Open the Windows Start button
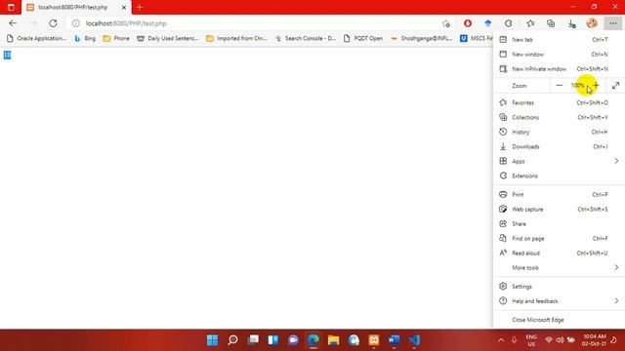625x351 pixels. point(213,340)
